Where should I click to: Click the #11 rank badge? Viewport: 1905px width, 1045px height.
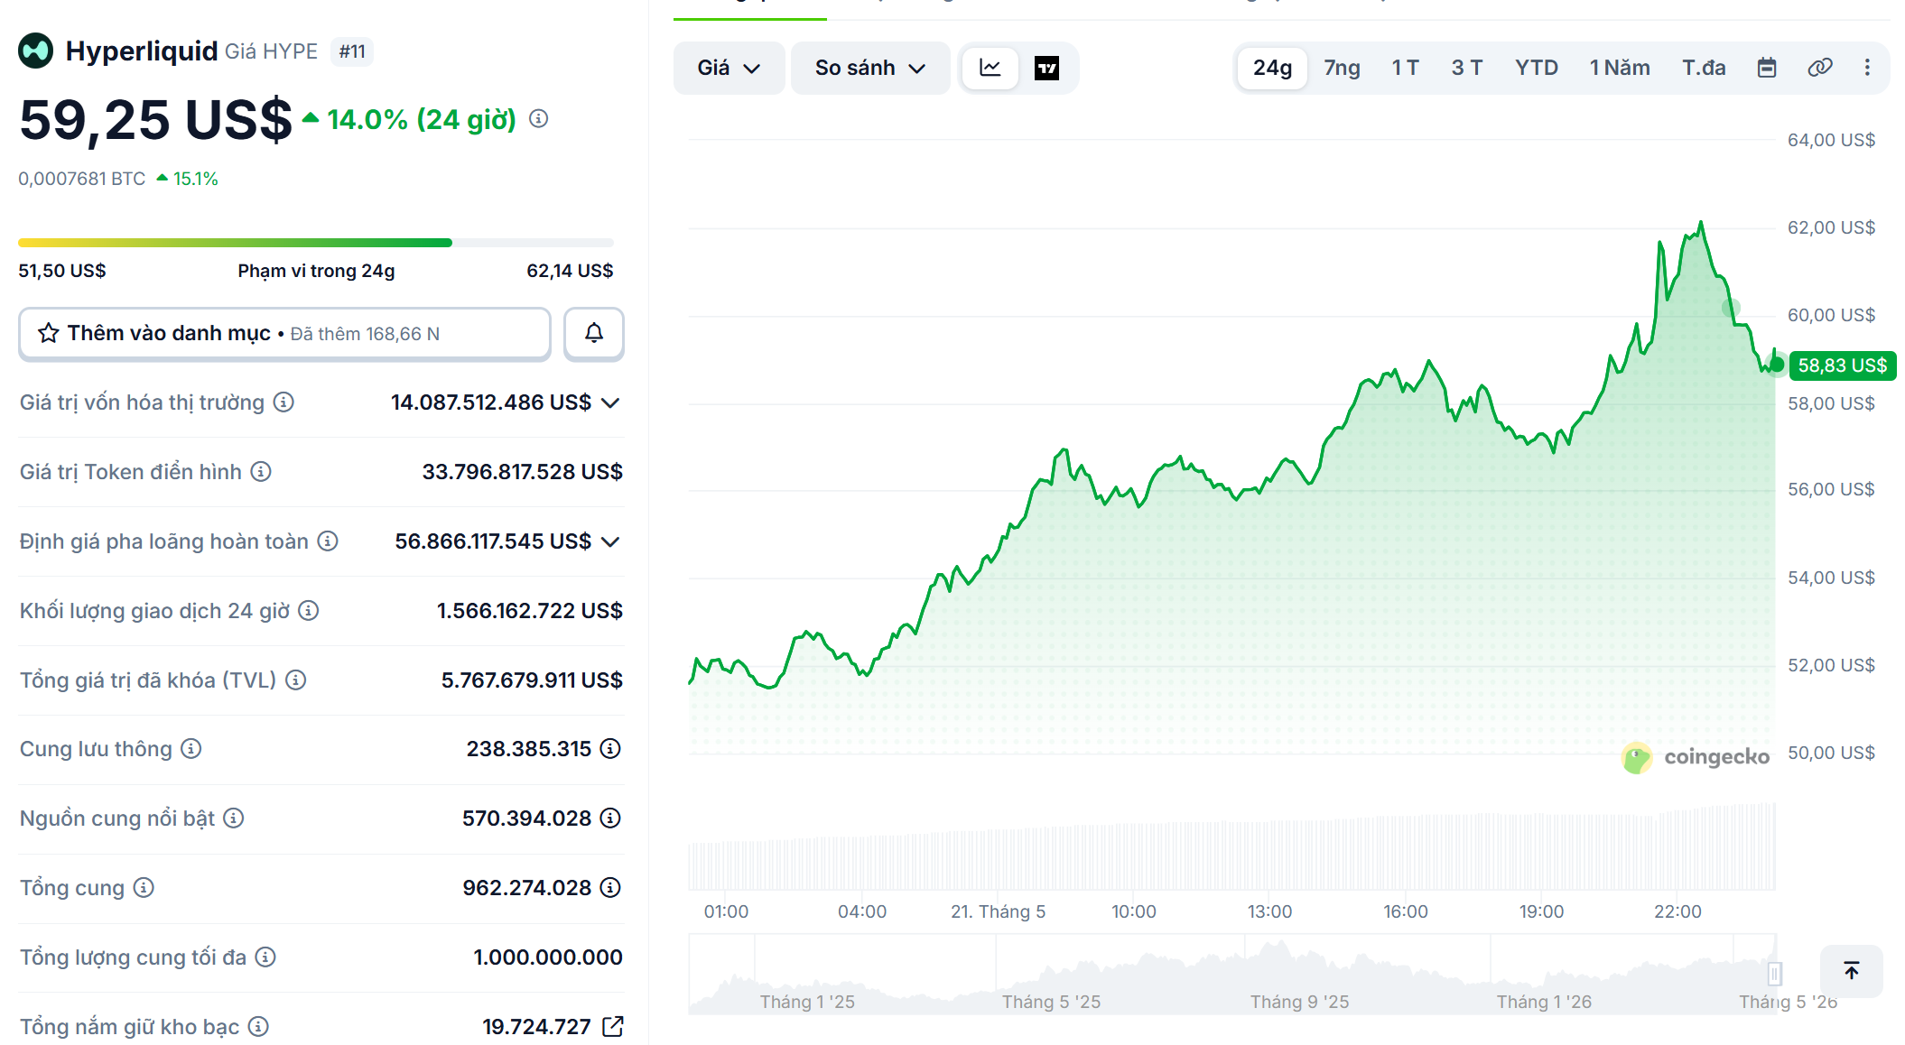point(352,51)
